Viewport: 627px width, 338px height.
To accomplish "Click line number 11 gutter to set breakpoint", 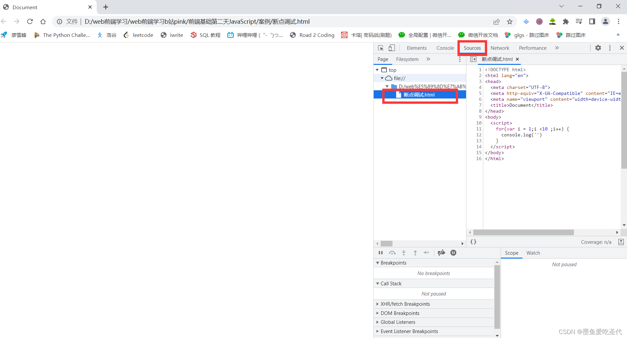I will 479,129.
